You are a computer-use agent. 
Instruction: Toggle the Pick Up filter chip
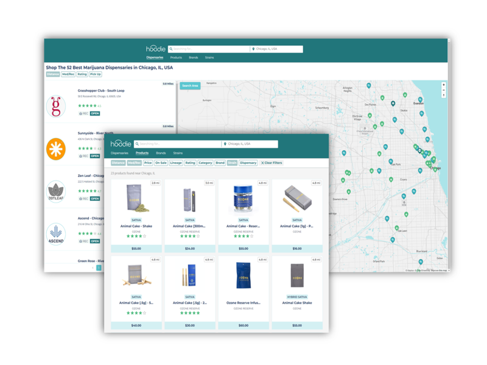(x=96, y=74)
